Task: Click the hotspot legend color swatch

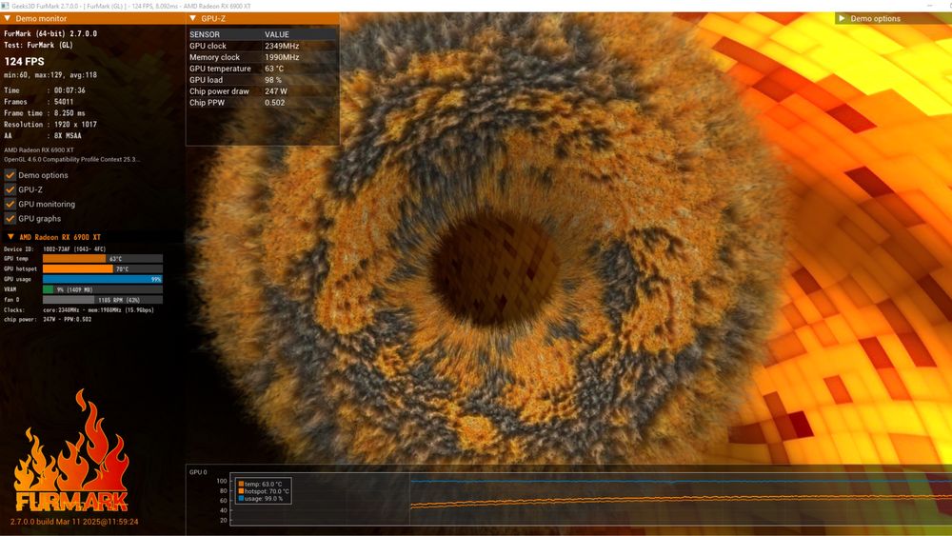Action: pos(241,491)
